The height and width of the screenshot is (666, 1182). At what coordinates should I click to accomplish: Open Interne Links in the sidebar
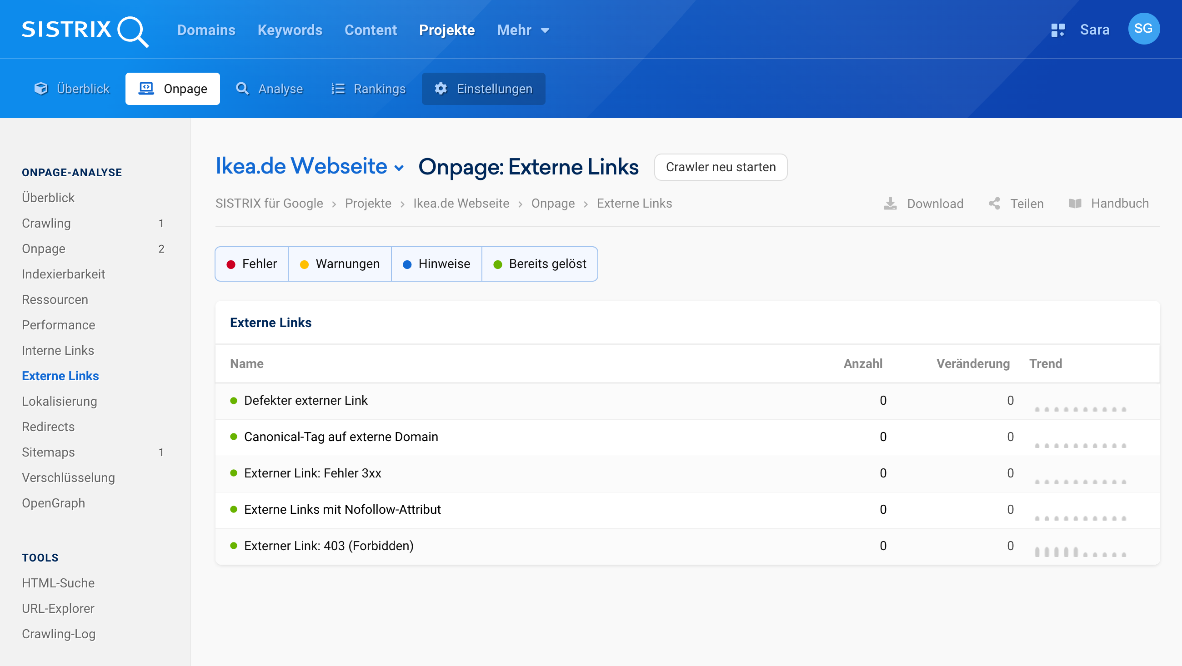(x=58, y=350)
